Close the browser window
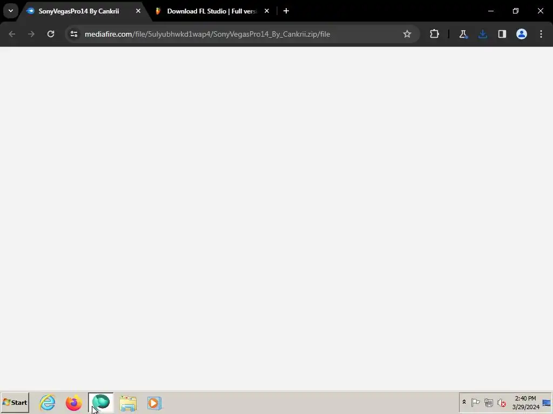The width and height of the screenshot is (553, 414). (540, 11)
